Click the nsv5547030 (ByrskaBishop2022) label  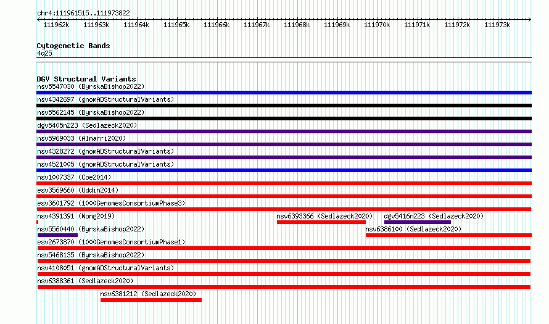pyautogui.click(x=91, y=86)
